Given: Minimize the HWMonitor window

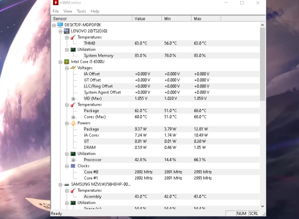Looking at the screenshot, I should pos(226,3).
